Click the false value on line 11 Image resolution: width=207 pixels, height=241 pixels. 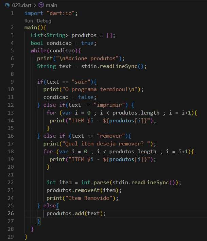[x=86, y=97]
